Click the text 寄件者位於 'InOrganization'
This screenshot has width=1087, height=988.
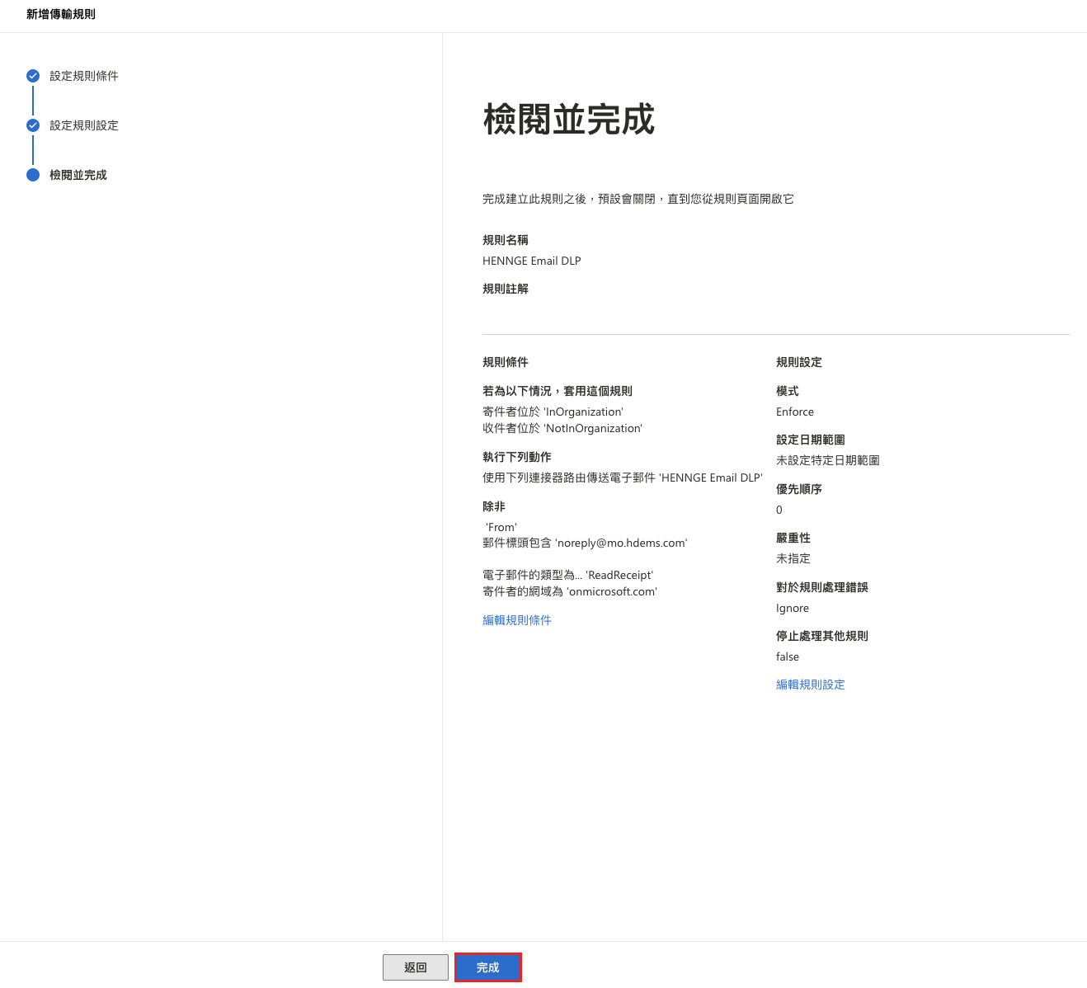553,412
